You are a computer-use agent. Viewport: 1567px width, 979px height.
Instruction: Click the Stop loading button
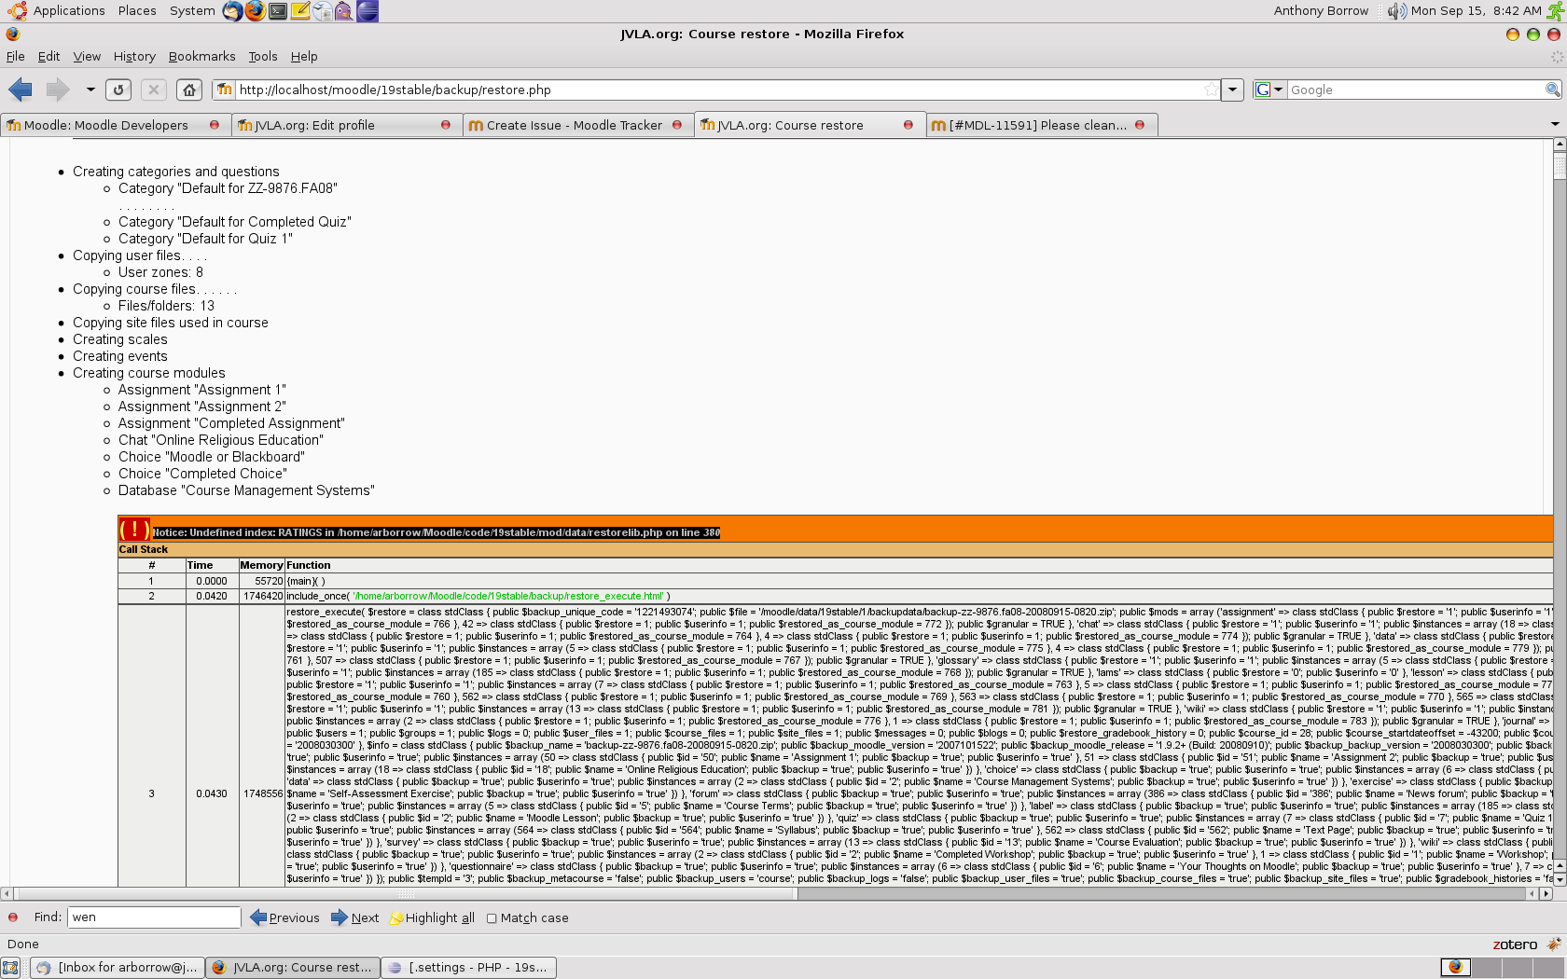pos(154,90)
